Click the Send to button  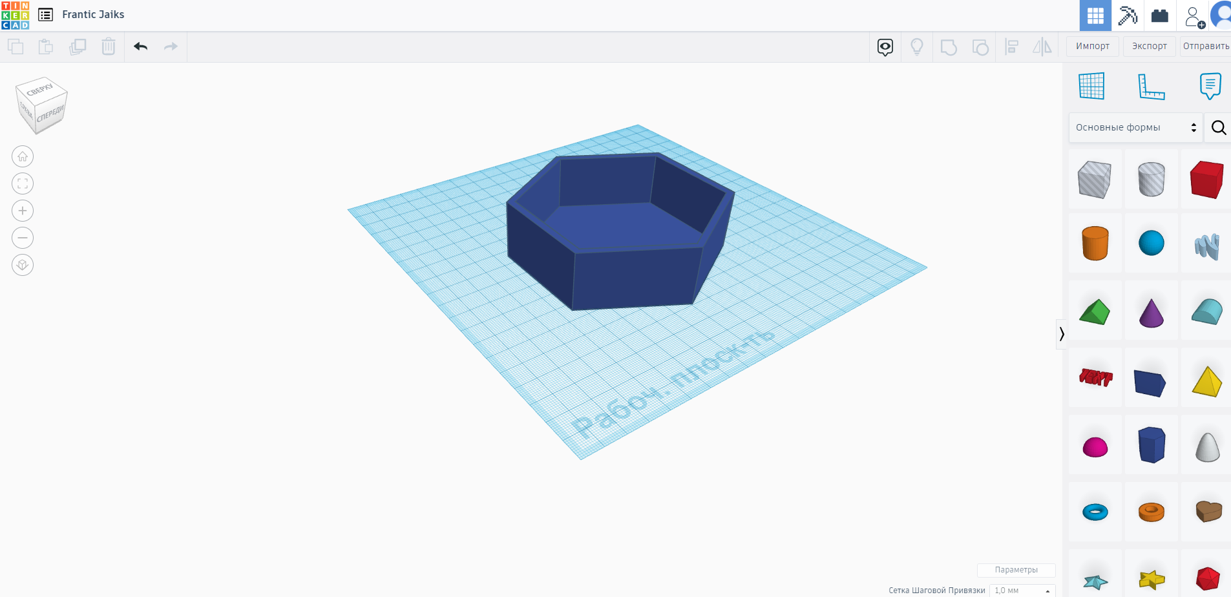coord(1206,46)
